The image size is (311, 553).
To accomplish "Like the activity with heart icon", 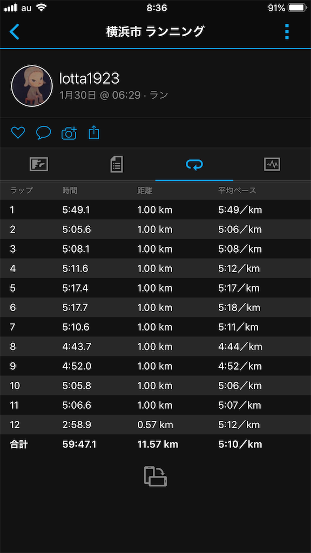I will [18, 133].
